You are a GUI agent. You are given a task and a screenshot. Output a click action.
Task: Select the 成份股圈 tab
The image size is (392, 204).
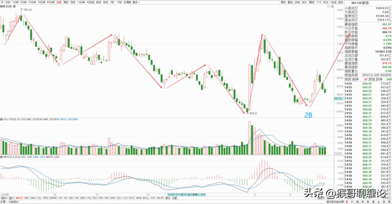click(386, 75)
